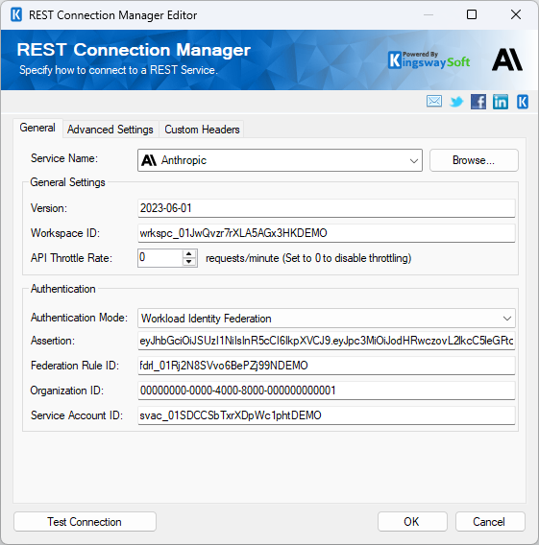The image size is (539, 545).
Task: Click the Cancel button
Action: (x=490, y=522)
